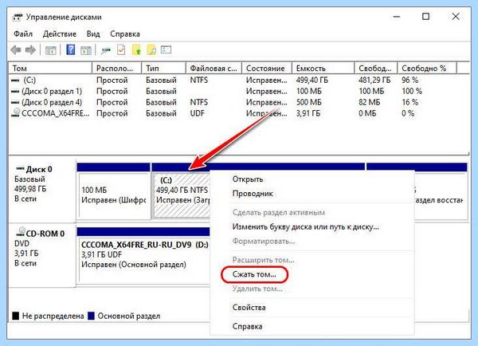
Task: Select the recovery partition block on Диск 0
Action: [x=441, y=191]
